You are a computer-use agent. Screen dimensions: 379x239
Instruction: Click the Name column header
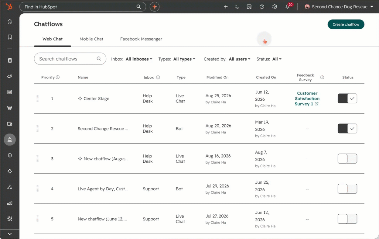83,77
